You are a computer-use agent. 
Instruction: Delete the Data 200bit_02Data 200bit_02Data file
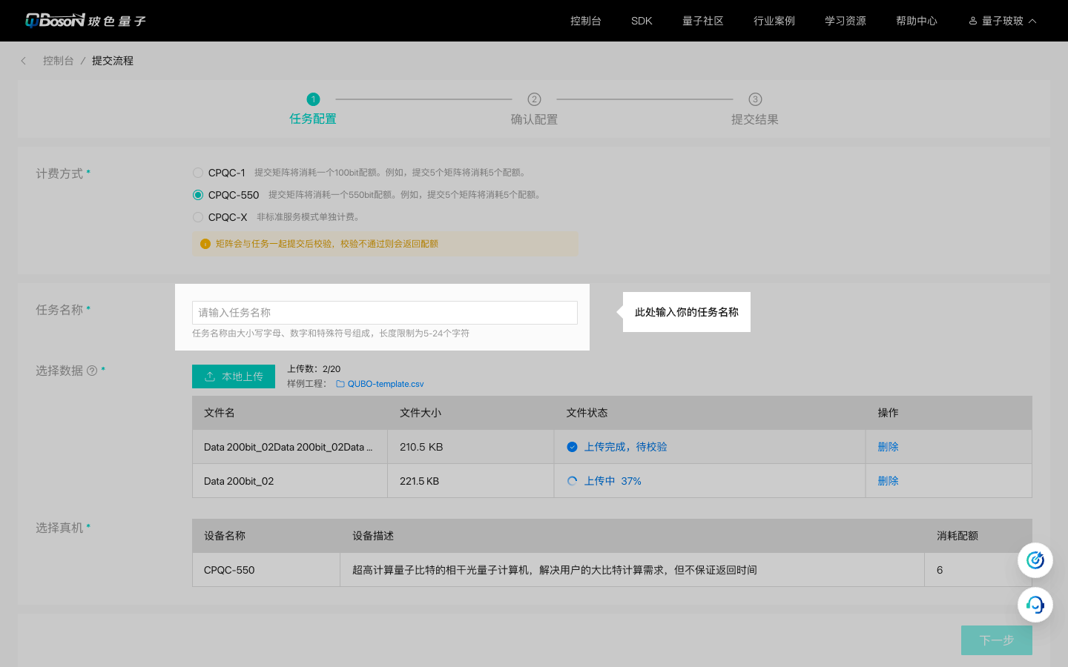(x=888, y=447)
